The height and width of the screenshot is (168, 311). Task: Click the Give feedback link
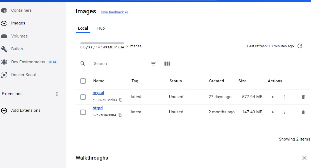(x=112, y=12)
